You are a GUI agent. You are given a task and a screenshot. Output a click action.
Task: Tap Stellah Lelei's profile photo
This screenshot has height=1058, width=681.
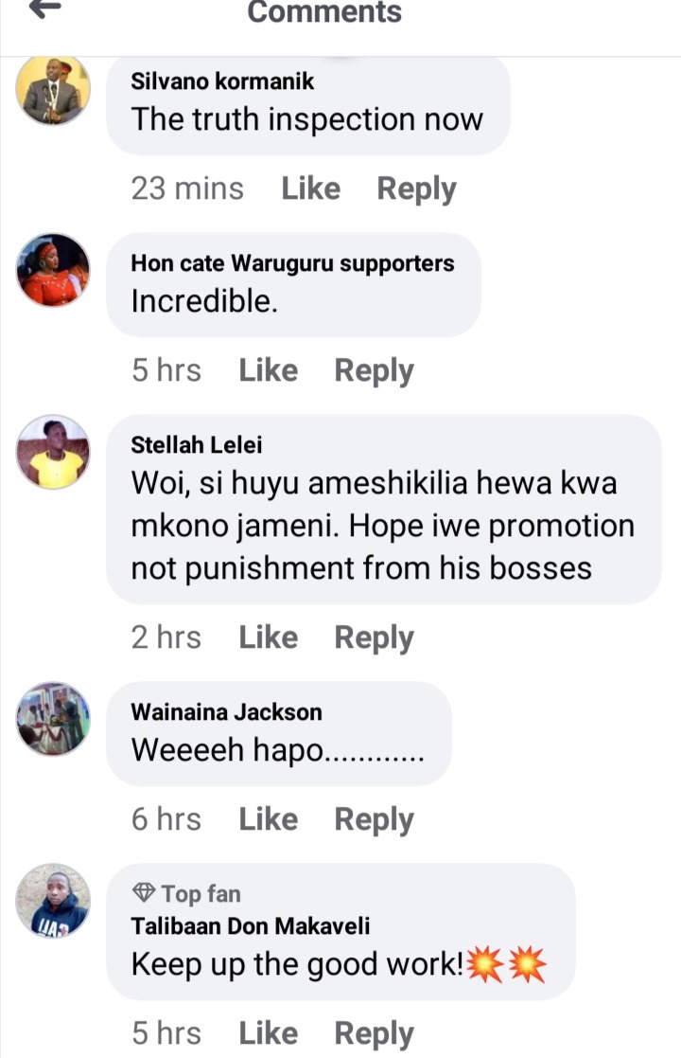coord(53,452)
